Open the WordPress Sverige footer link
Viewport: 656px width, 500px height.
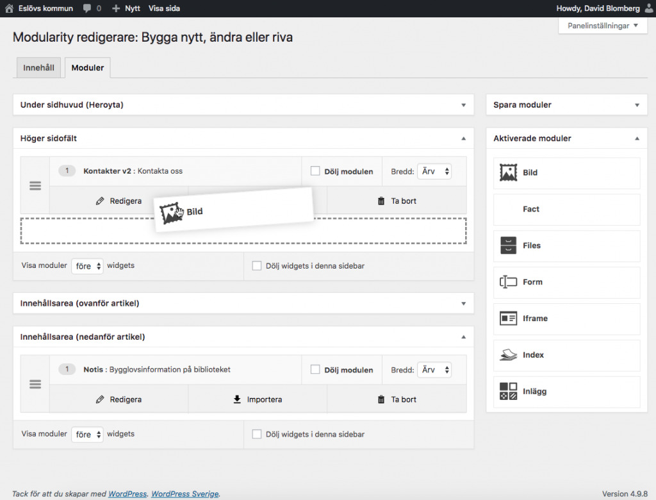184,494
